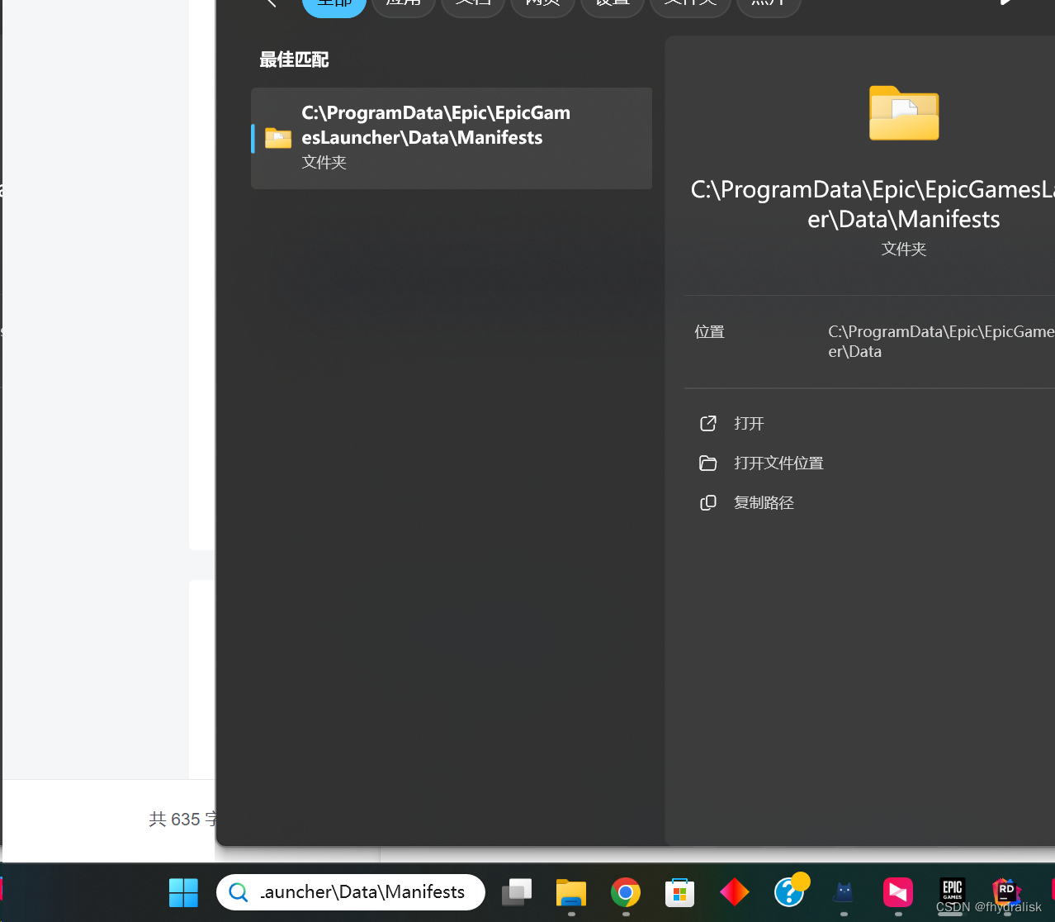Open Epic Games Launcher from the taskbar
This screenshot has width=1055, height=922.
(x=953, y=891)
